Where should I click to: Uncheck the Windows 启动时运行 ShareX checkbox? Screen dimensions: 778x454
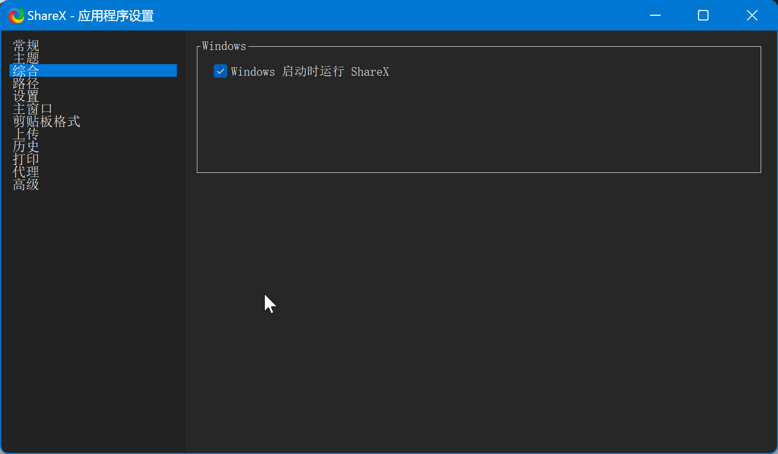[221, 71]
